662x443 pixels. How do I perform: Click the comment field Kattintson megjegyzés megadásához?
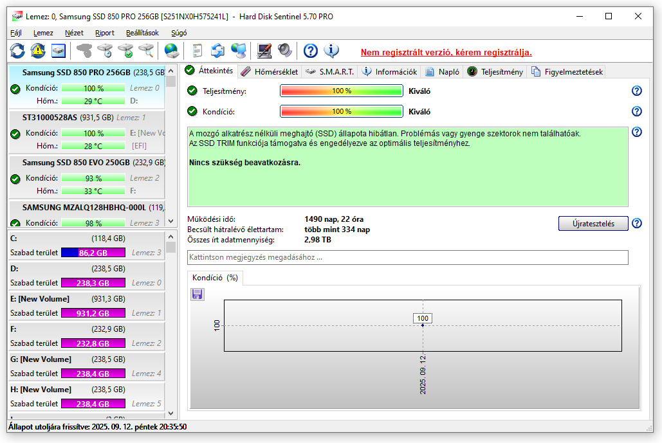[x=407, y=257]
